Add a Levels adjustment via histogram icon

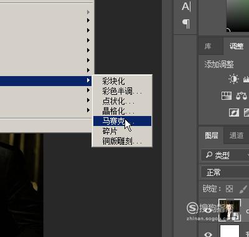pos(247,79)
